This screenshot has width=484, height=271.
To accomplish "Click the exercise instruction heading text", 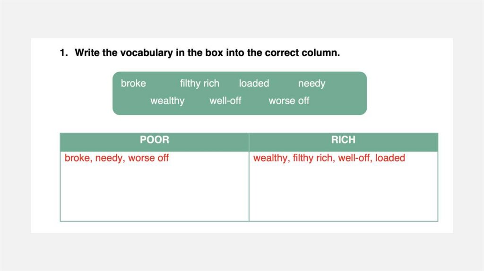I will (x=207, y=53).
